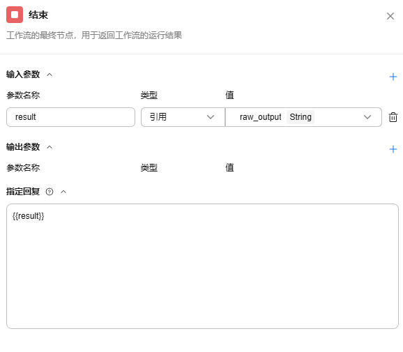403x352 pixels.
Task: Click the String type tag
Action: pos(301,117)
